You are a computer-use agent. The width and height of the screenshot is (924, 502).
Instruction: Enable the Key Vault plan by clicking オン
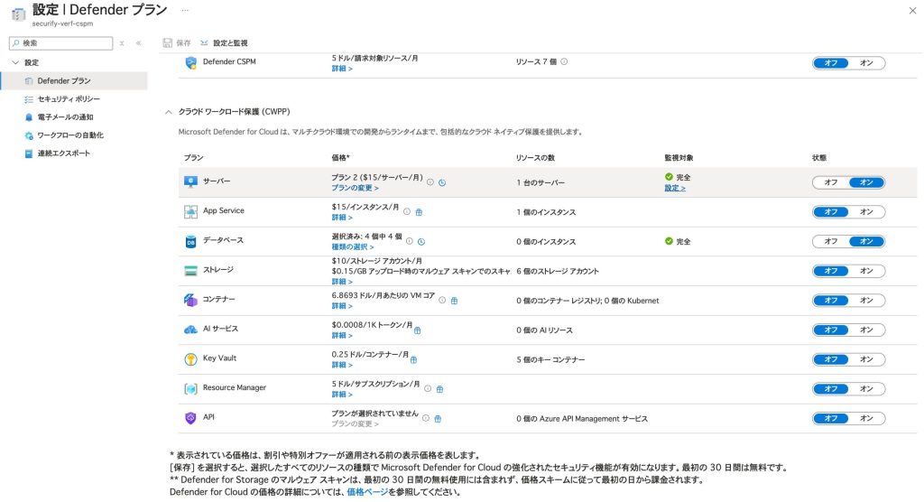point(866,359)
